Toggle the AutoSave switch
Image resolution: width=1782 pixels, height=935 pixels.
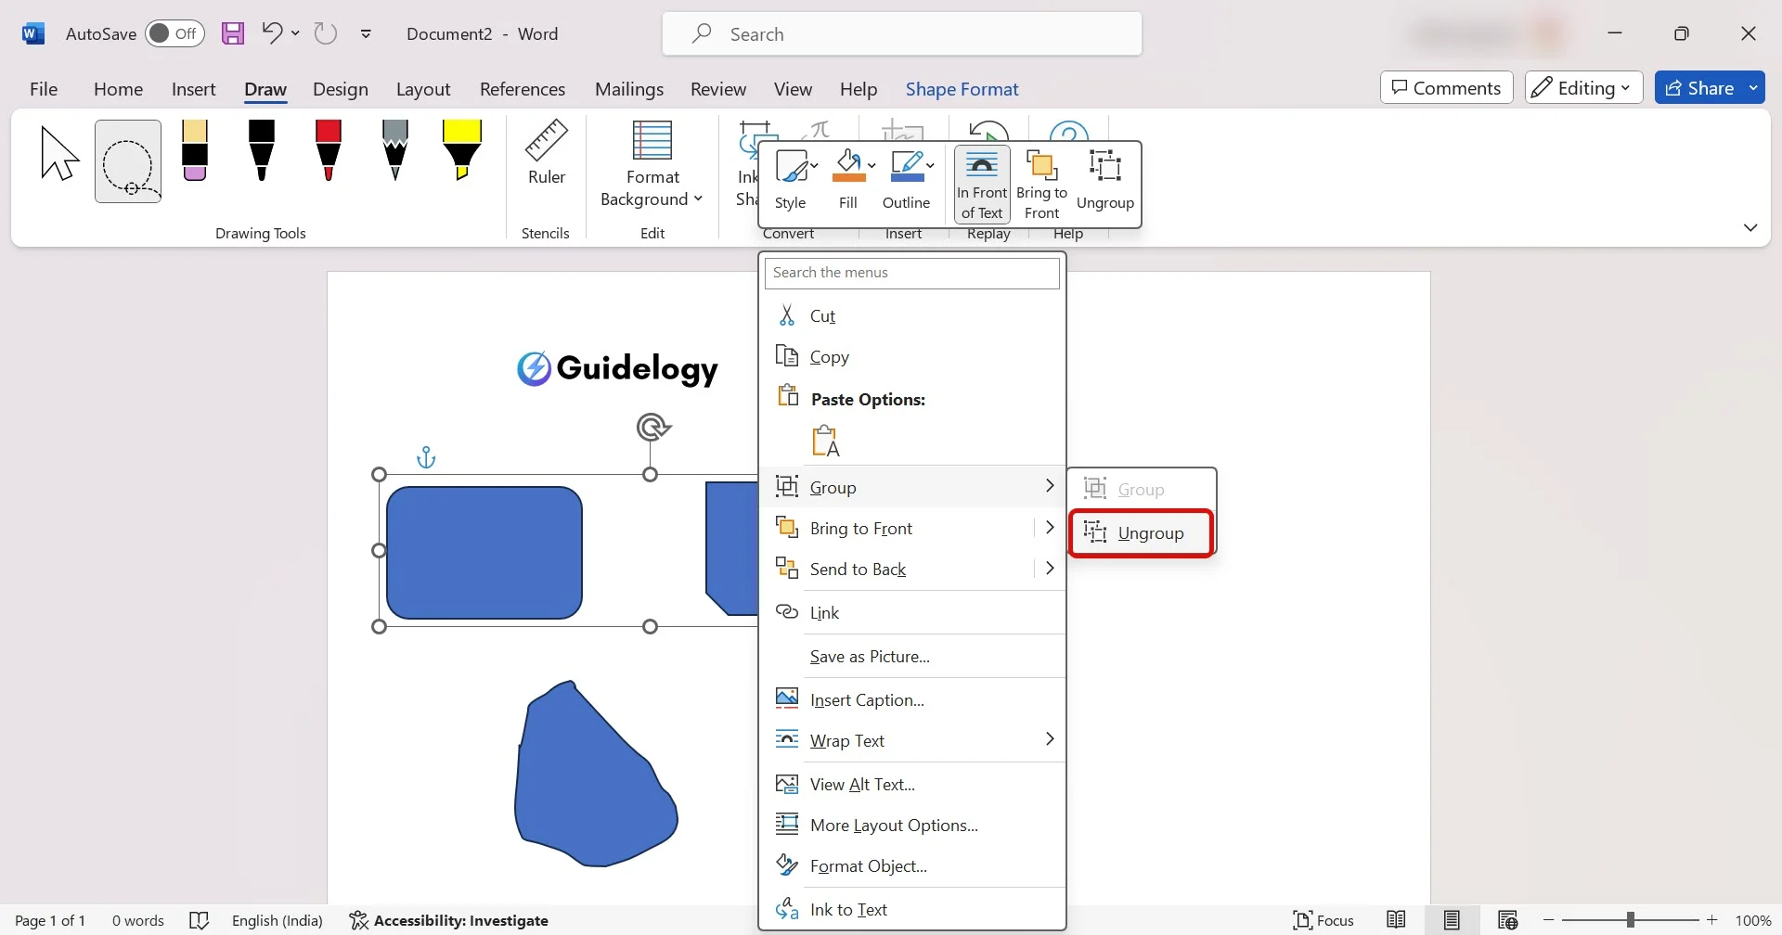click(x=174, y=34)
